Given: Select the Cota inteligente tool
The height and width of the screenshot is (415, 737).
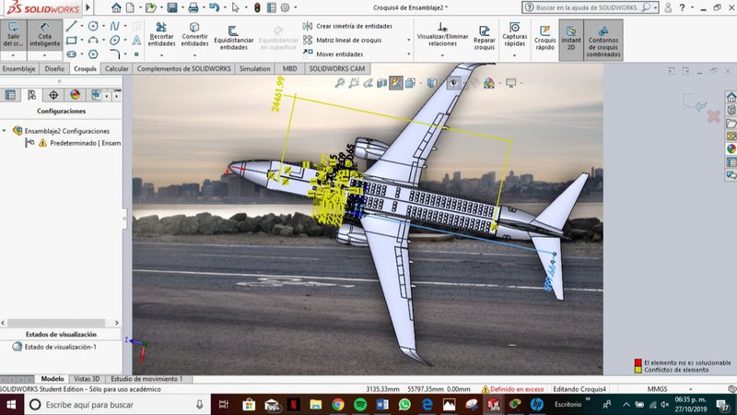Looking at the screenshot, I should coord(44,35).
